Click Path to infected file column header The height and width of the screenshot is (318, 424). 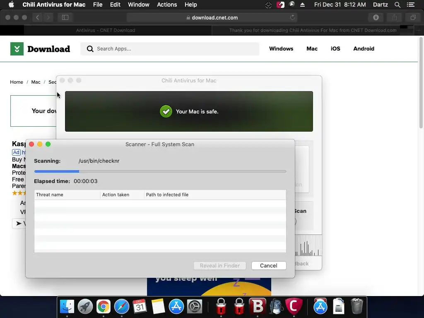click(x=215, y=195)
